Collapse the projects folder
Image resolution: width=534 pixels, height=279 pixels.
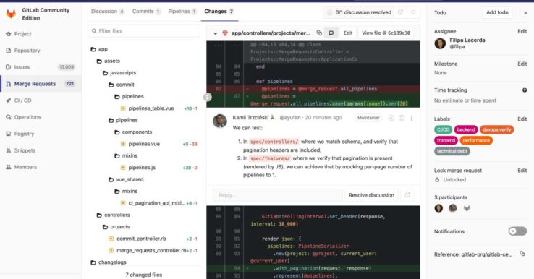coord(116,227)
